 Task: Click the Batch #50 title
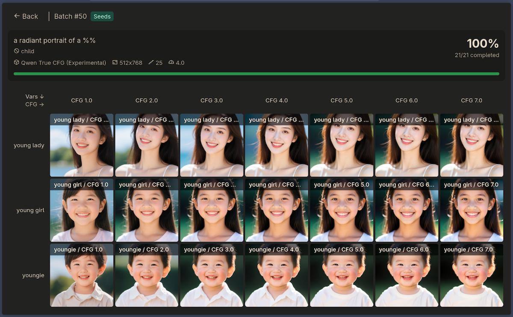tap(70, 16)
